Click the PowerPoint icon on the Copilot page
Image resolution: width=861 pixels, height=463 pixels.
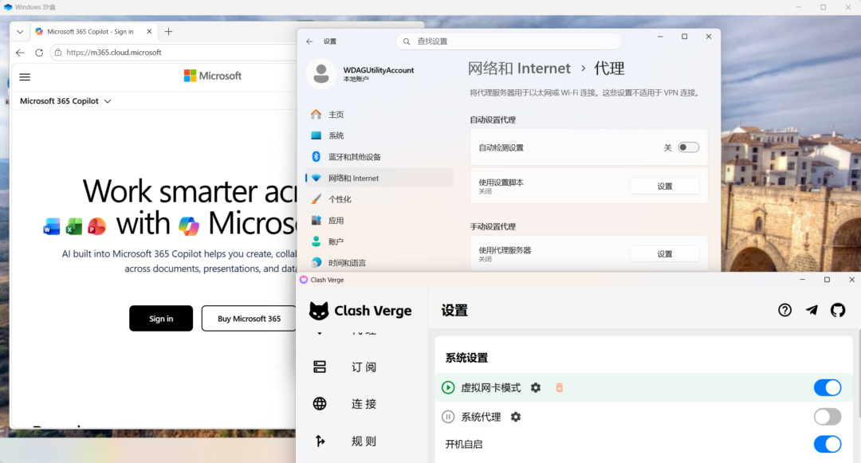click(96, 226)
